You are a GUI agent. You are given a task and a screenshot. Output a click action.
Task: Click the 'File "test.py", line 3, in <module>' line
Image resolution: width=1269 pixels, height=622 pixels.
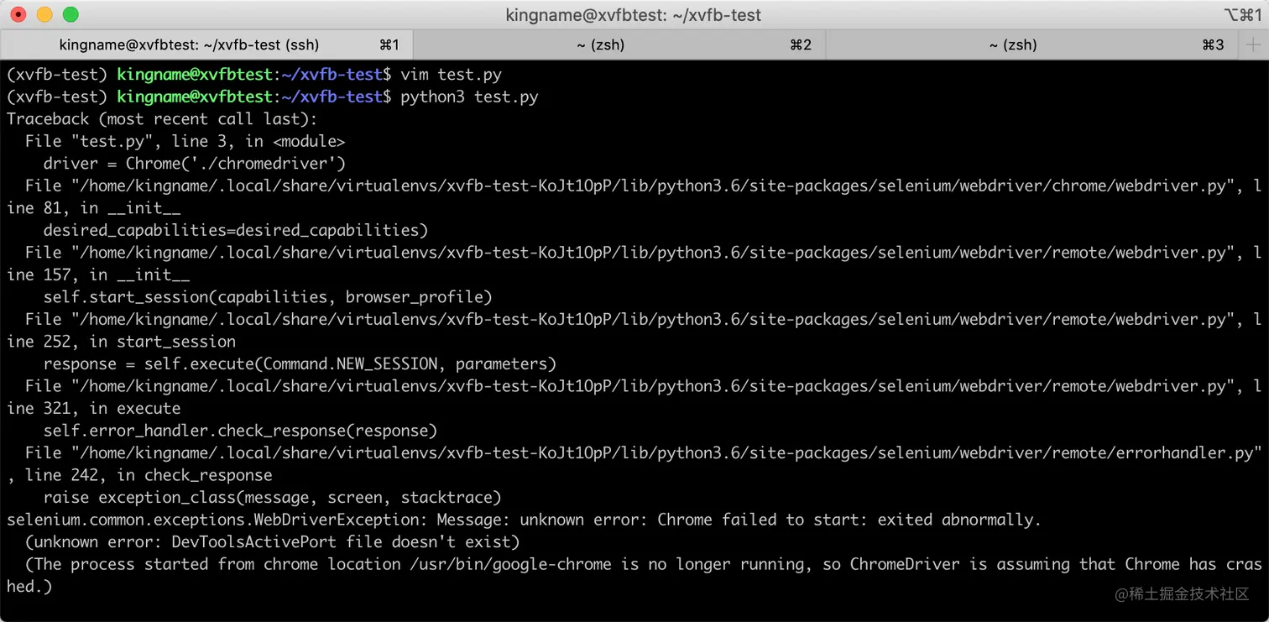185,141
